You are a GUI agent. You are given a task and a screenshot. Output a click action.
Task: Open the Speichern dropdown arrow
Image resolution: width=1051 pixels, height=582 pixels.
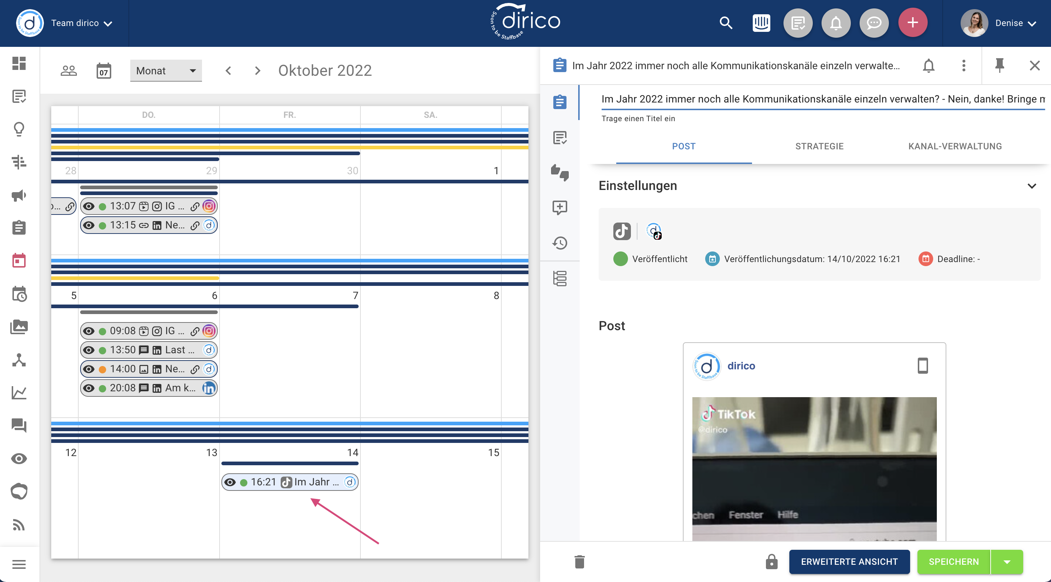(x=1006, y=562)
